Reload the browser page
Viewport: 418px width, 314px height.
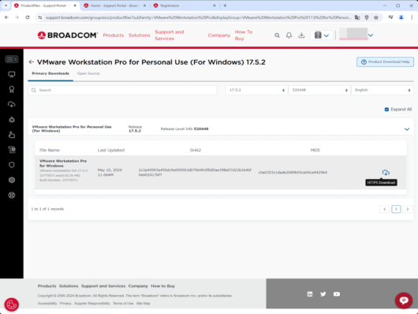click(28, 17)
